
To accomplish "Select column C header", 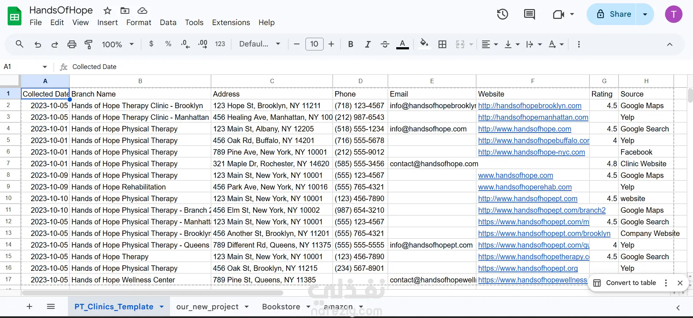I will tap(272, 81).
